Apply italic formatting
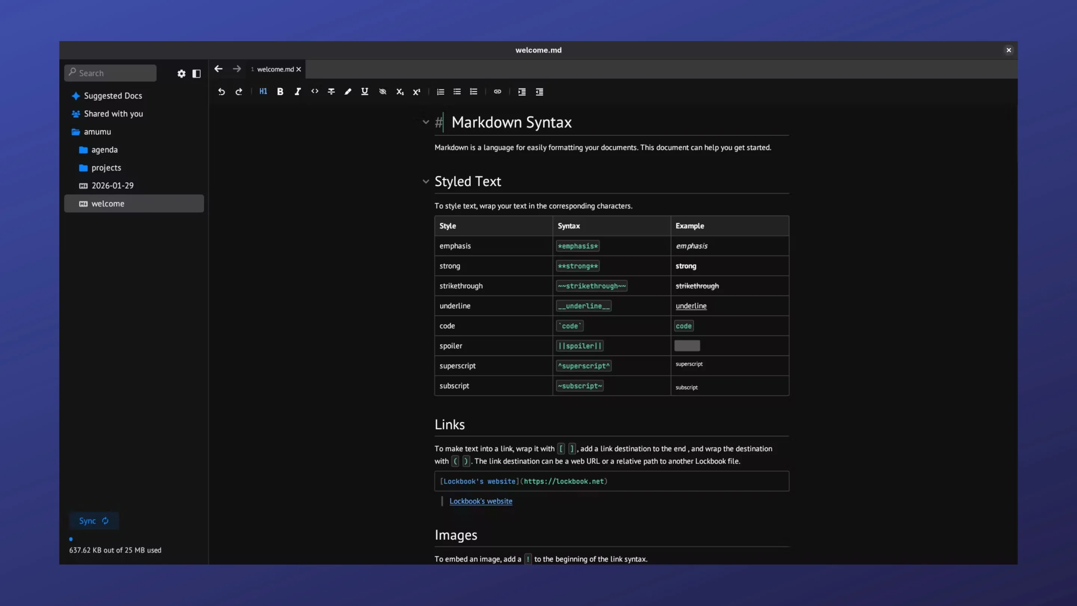 pos(298,92)
